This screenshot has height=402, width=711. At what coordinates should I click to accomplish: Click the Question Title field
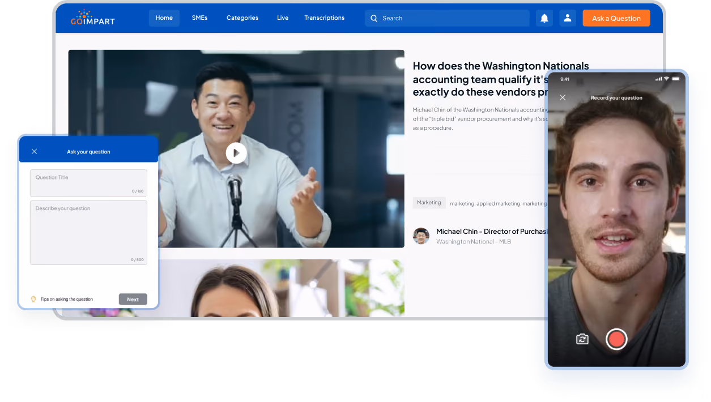(88, 183)
